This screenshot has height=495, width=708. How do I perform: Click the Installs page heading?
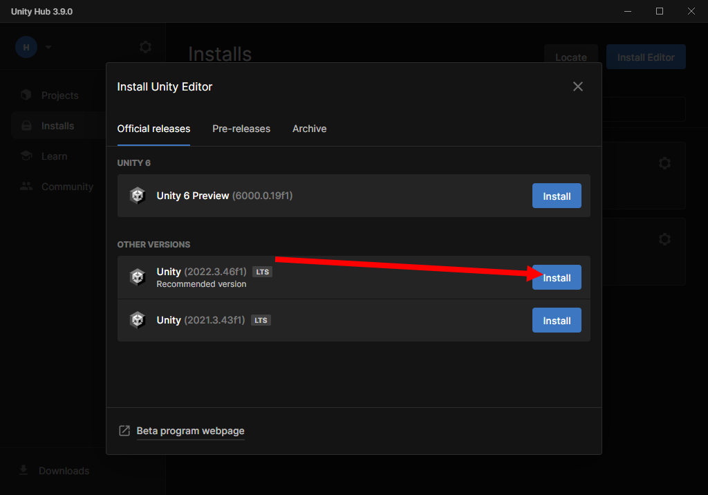coord(220,54)
